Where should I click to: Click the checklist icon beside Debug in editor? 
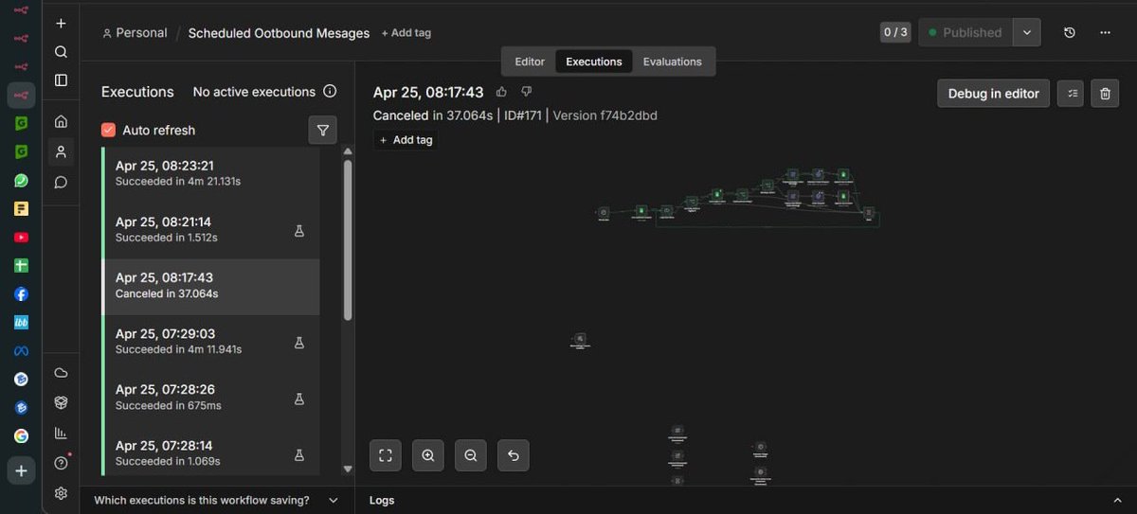1071,93
